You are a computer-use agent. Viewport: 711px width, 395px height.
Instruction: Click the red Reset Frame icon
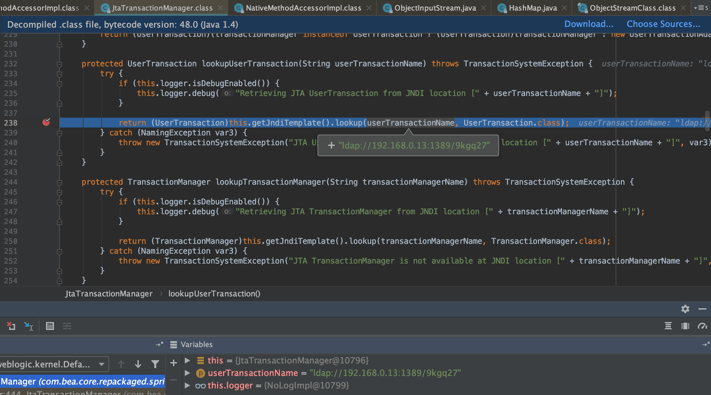12,326
